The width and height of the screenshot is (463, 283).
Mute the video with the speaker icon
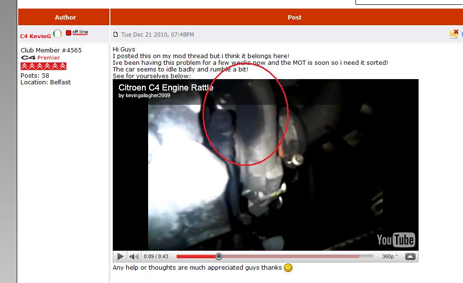tap(134, 256)
